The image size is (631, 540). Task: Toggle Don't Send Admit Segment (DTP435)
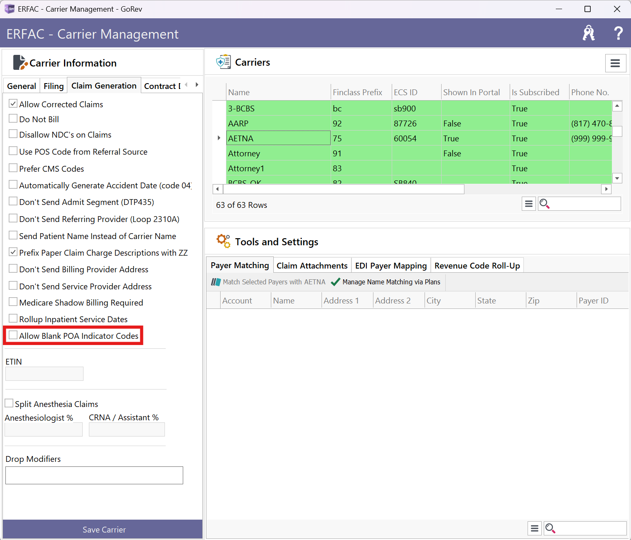coord(13,201)
